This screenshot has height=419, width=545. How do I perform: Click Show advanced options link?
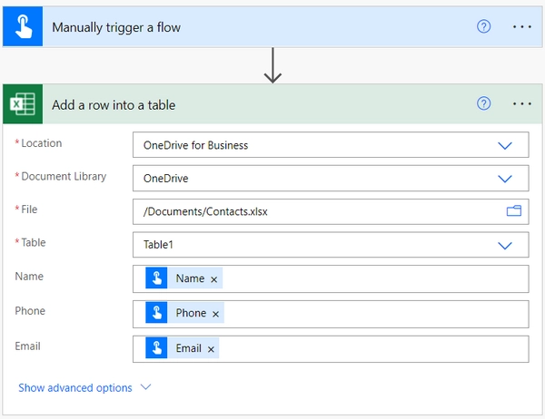tap(75, 388)
